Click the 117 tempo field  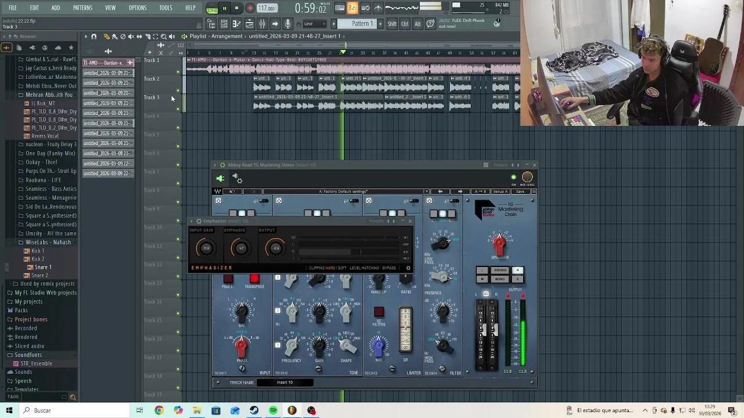(267, 9)
